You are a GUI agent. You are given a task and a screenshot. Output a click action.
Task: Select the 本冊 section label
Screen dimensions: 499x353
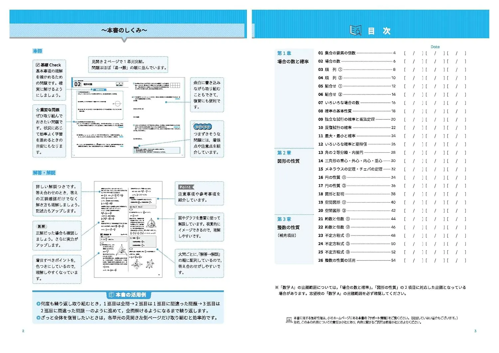coord(37,51)
